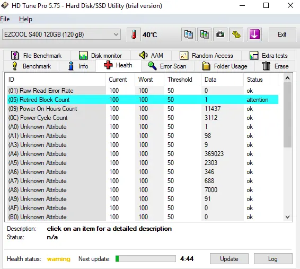Click the Log button

(273, 259)
